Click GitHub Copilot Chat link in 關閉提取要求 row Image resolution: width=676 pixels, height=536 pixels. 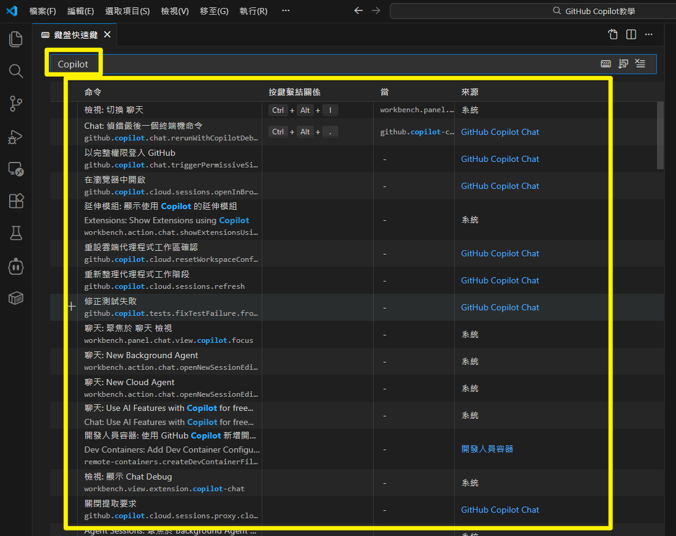click(499, 510)
